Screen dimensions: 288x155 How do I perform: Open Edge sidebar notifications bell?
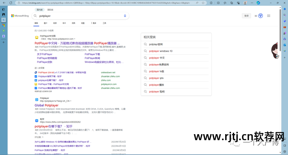[x=285, y=9]
